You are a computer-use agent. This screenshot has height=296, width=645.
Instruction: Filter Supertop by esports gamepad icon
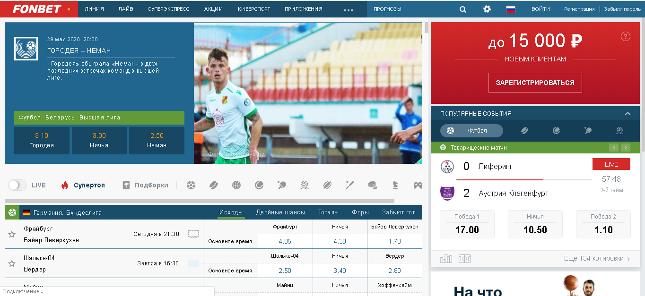click(x=418, y=185)
